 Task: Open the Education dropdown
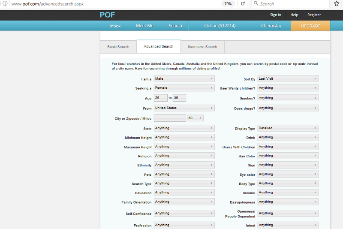point(184,193)
